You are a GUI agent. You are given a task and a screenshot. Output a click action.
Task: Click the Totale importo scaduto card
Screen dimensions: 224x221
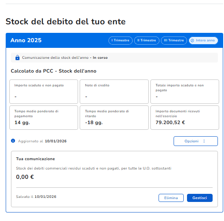tap(185, 92)
